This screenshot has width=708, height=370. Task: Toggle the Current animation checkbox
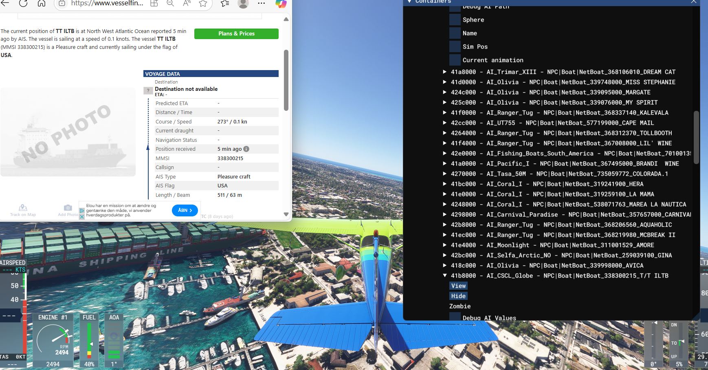point(455,60)
